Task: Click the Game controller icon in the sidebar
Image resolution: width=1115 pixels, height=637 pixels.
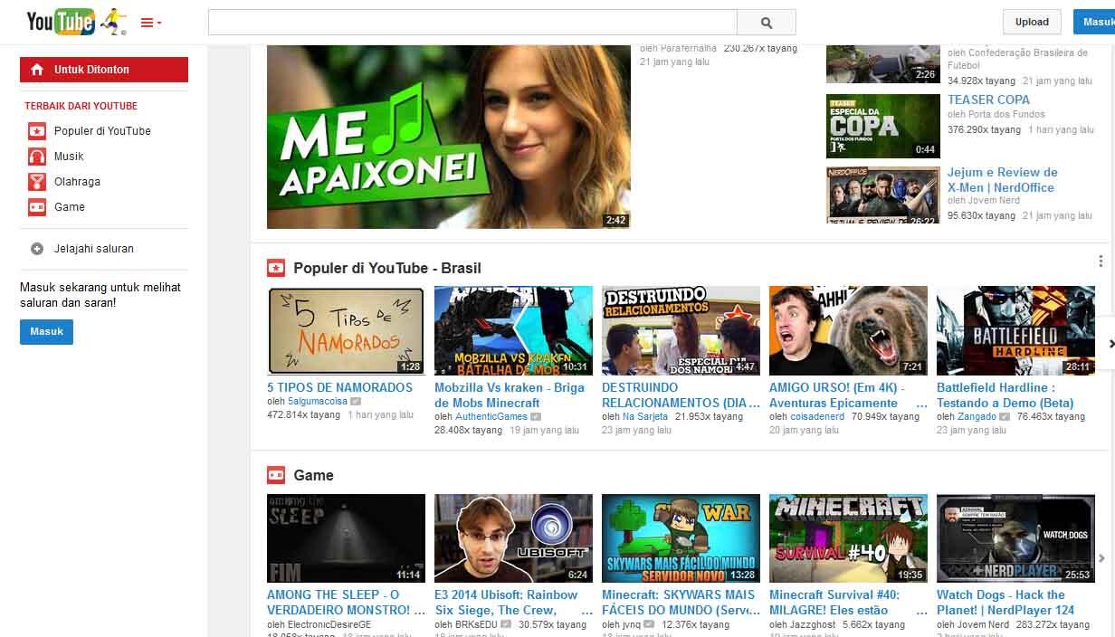Action: click(x=37, y=207)
